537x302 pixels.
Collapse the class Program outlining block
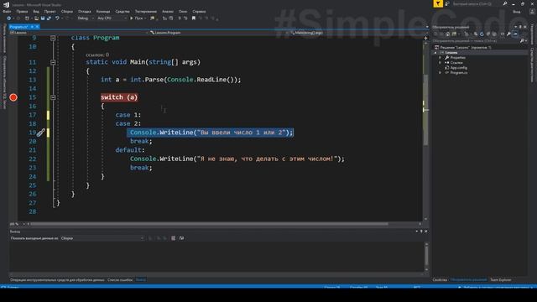click(53, 38)
